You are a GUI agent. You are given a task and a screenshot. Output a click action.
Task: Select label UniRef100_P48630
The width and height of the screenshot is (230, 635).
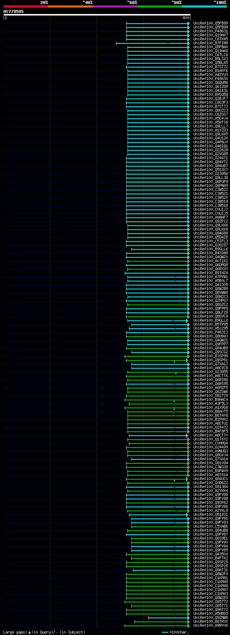click(211, 79)
